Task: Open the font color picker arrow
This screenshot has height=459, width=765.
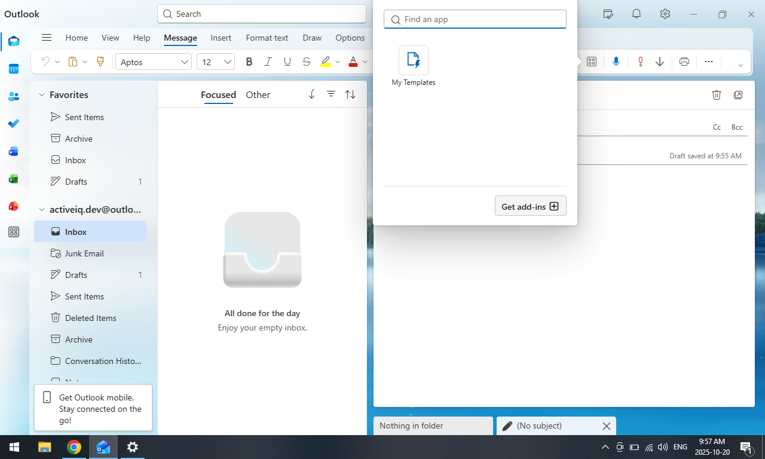Action: click(365, 62)
